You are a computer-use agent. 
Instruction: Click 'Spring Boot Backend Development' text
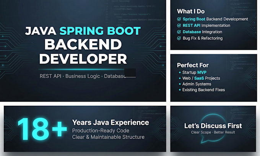click(215, 19)
